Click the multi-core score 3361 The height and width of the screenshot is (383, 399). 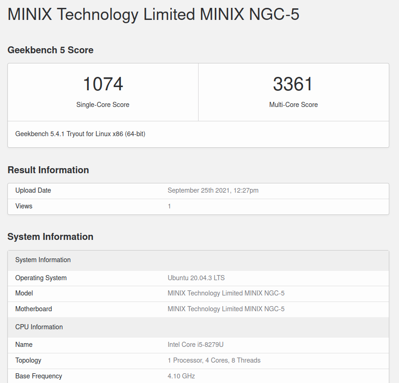click(293, 84)
